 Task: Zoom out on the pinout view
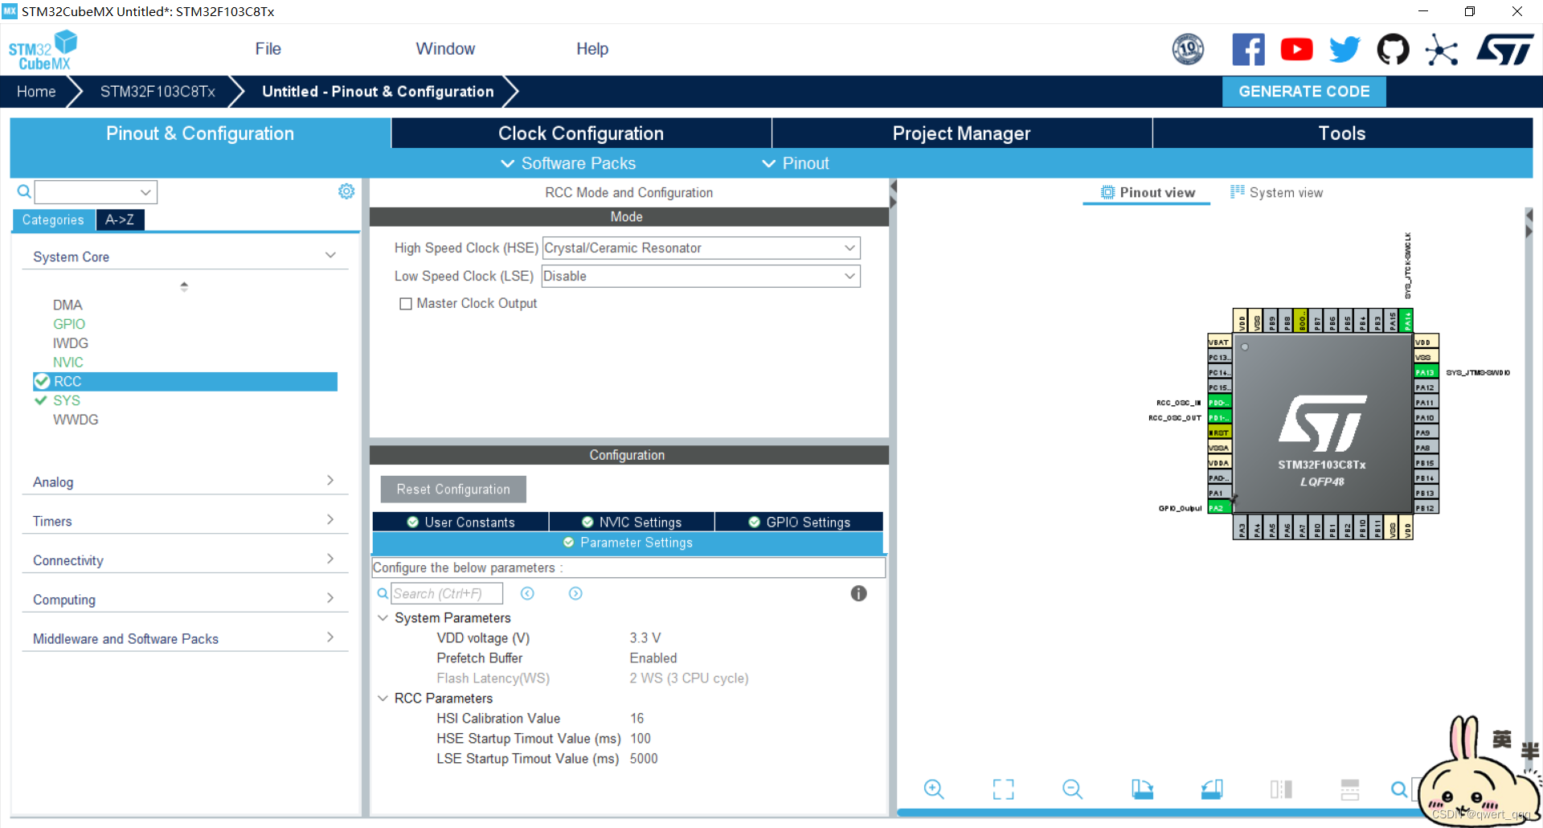1072,789
